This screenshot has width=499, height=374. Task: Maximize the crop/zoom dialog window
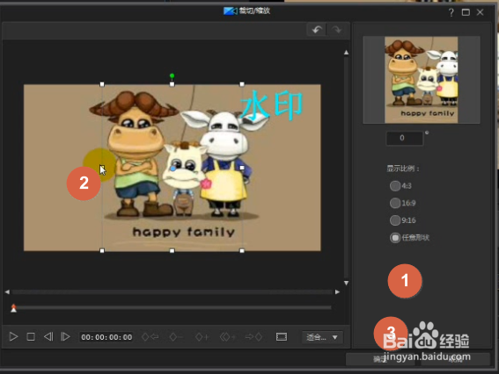tap(466, 12)
